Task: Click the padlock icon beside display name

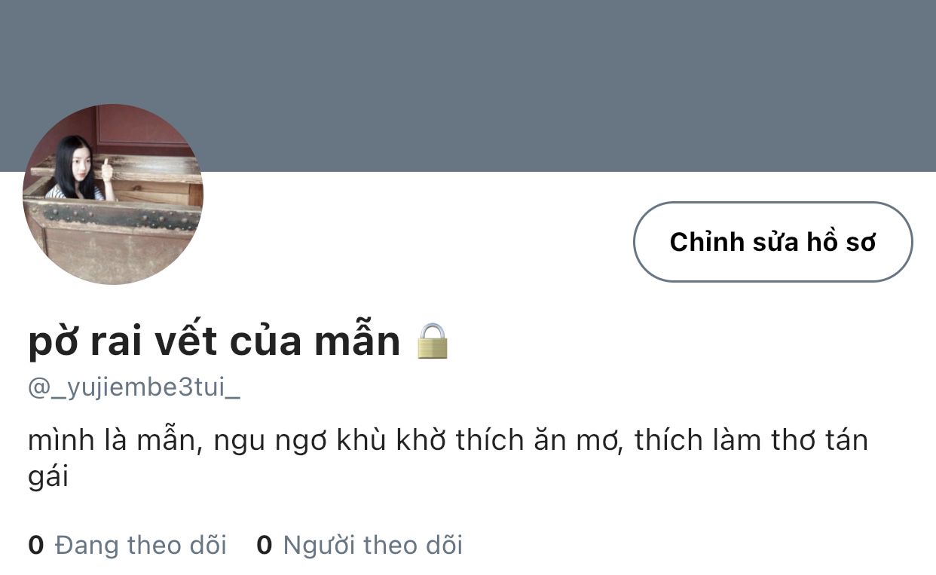Action: tap(433, 341)
